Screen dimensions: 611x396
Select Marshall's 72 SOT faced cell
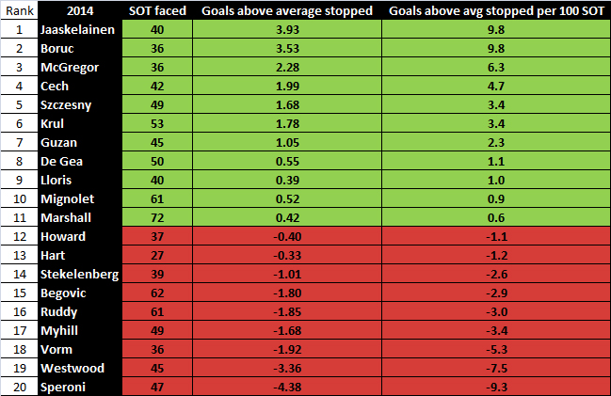coord(159,217)
